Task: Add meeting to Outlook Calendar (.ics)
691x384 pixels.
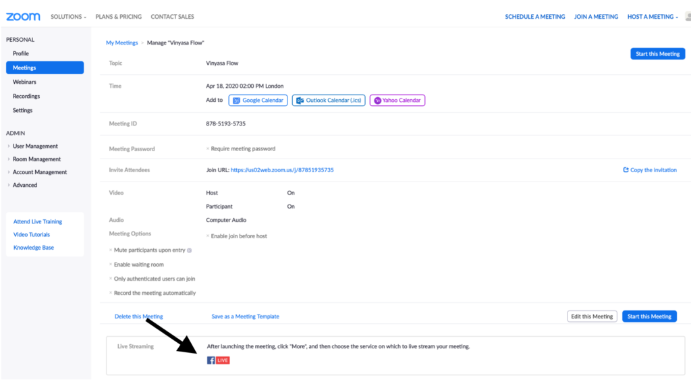Action: (x=329, y=101)
